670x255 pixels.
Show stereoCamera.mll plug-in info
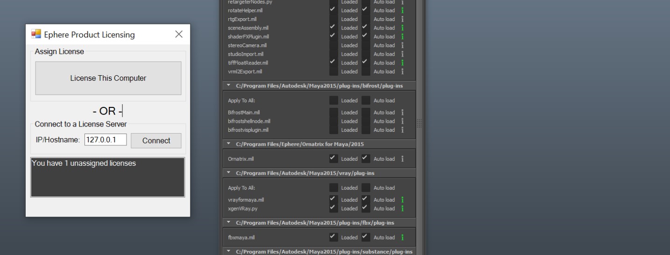(x=402, y=45)
